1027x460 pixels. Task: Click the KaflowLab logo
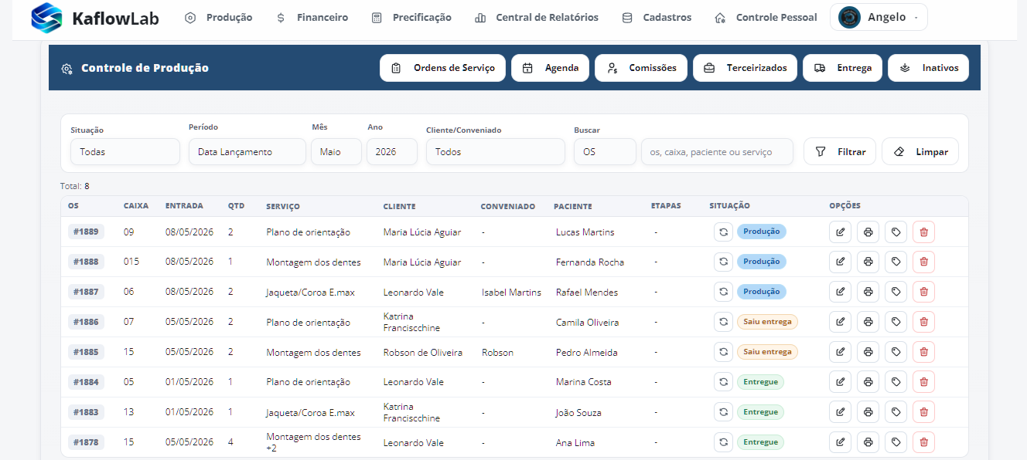point(95,18)
